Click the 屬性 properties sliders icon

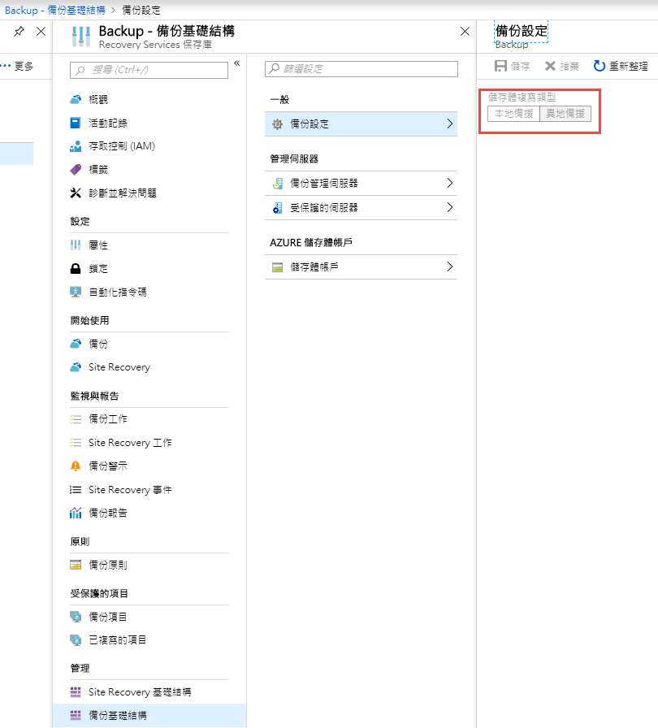[76, 245]
